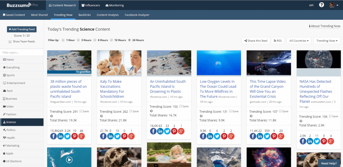343x167 pixels.
Task: Select the Marketing topic
Action: click(x=22, y=146)
